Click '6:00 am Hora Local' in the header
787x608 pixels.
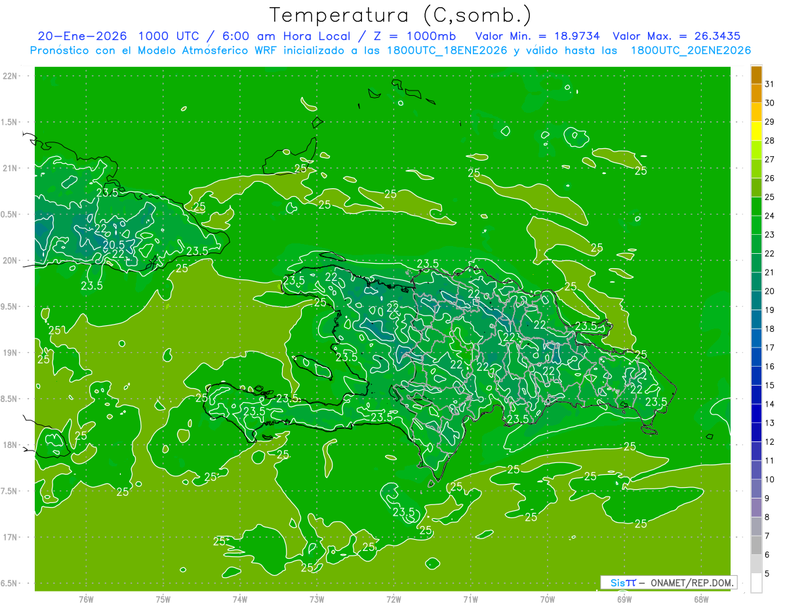pos(285,36)
